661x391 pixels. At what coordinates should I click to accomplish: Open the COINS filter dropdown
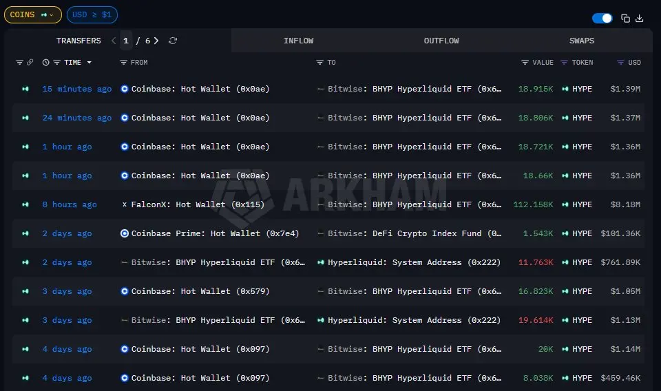[33, 14]
